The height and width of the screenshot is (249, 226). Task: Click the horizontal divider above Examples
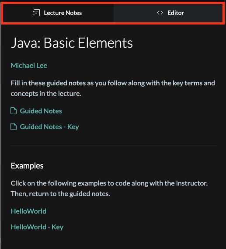tap(114, 146)
